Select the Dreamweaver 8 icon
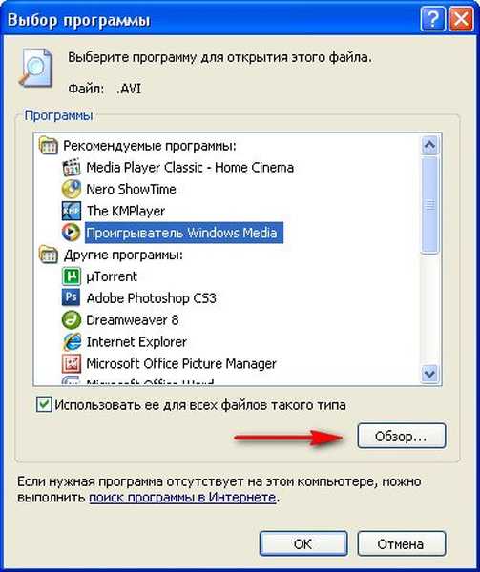Viewport: 480px width, 572px height. click(72, 320)
